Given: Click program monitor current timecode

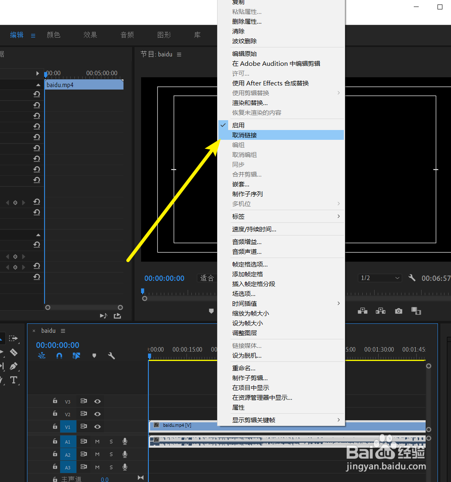Looking at the screenshot, I should [x=164, y=278].
